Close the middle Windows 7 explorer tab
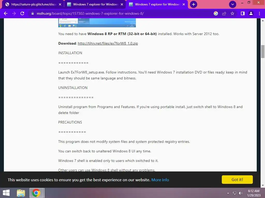 point(122,4)
